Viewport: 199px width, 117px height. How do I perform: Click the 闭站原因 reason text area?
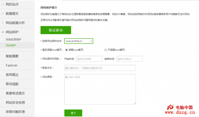(100, 89)
